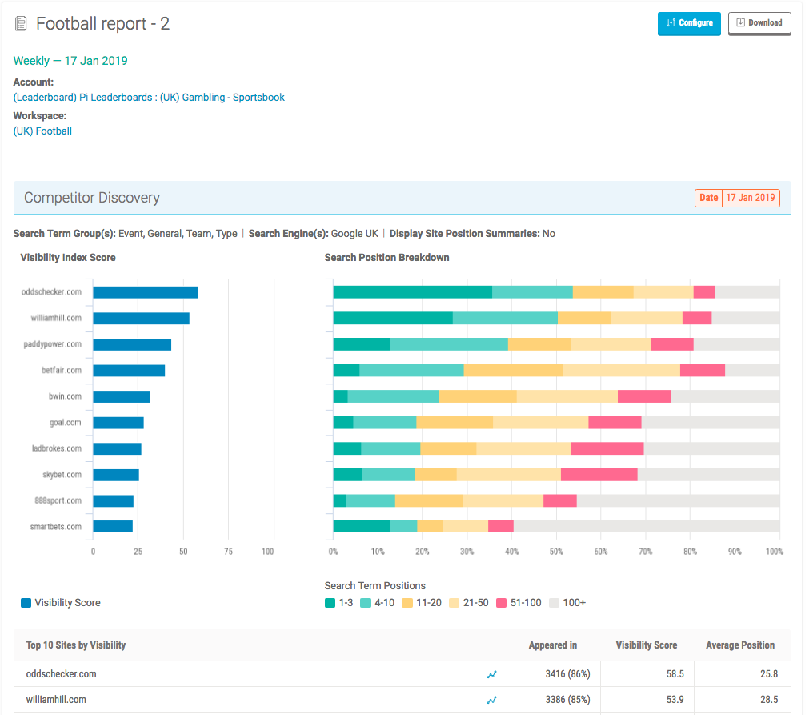Image resolution: width=809 pixels, height=715 pixels.
Task: Click the Football report - 2 title
Action: click(102, 24)
